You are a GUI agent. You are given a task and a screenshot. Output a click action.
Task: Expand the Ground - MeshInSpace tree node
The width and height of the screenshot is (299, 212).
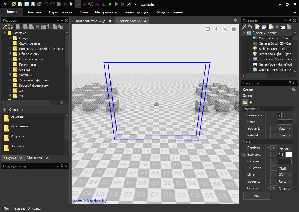pos(250,70)
